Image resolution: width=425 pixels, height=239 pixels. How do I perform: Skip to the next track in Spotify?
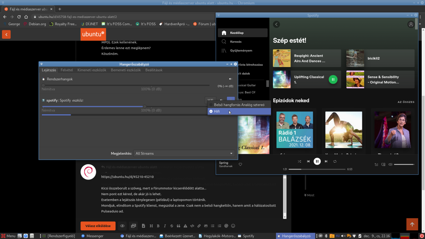pos(326,161)
